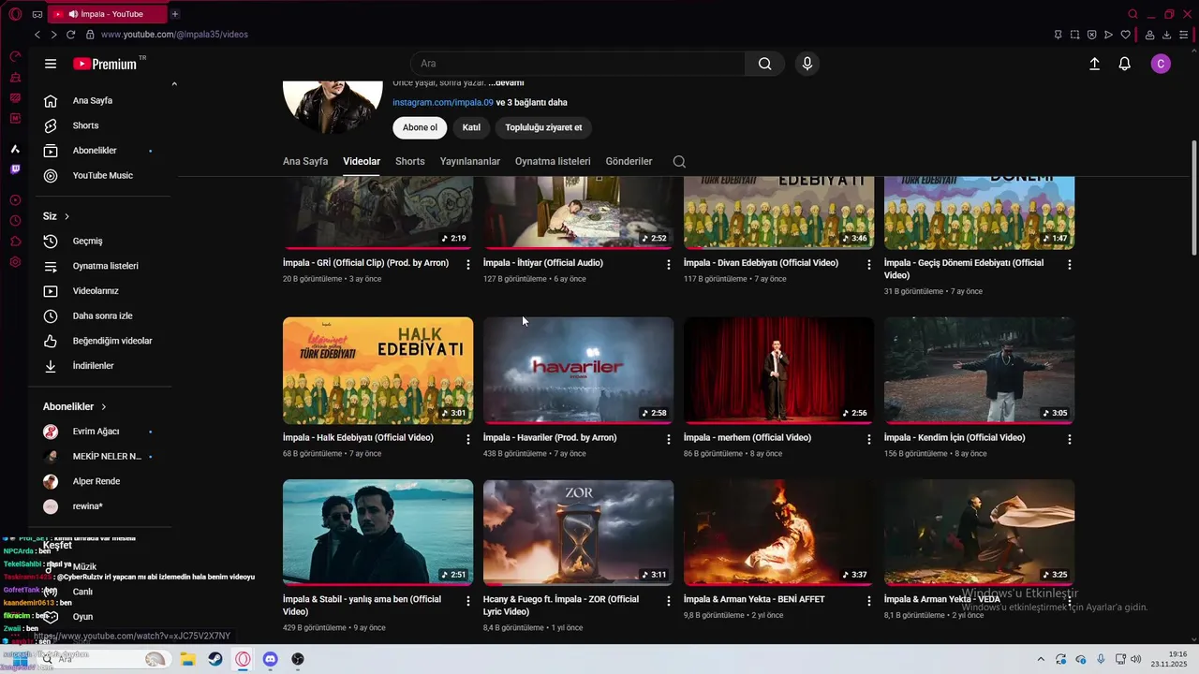Open a new browser tab
The width and height of the screenshot is (1199, 674).
click(x=175, y=14)
